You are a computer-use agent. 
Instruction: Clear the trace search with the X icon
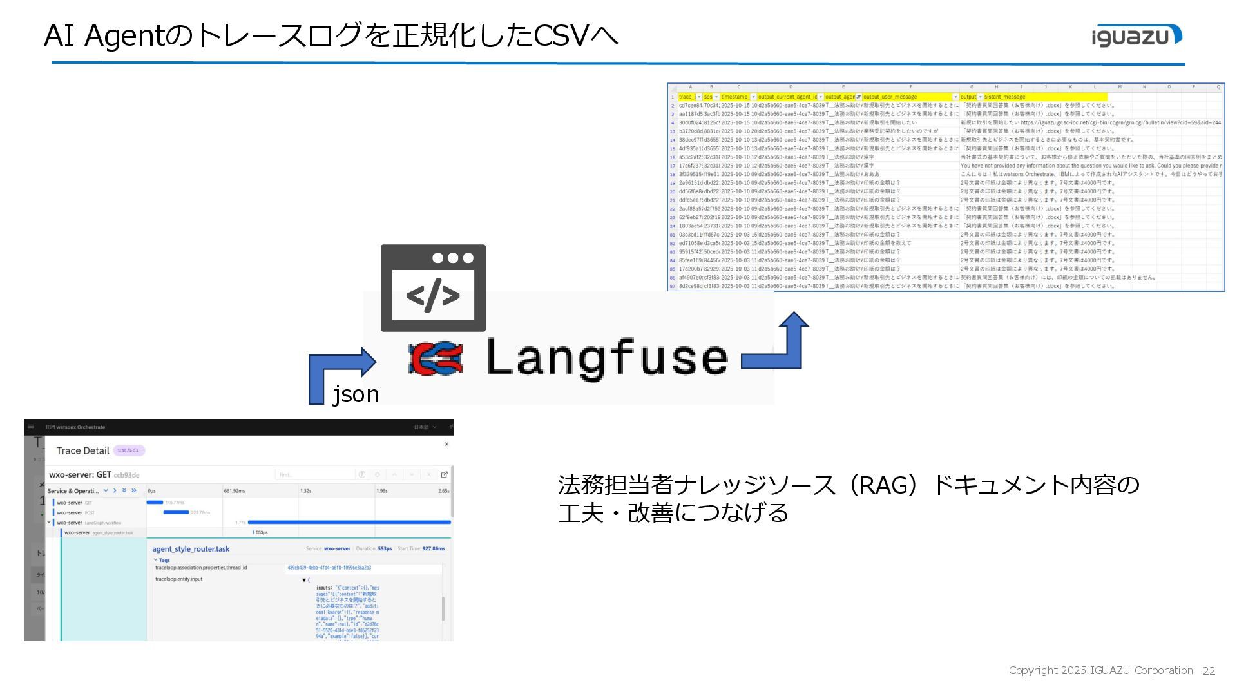pyautogui.click(x=428, y=475)
